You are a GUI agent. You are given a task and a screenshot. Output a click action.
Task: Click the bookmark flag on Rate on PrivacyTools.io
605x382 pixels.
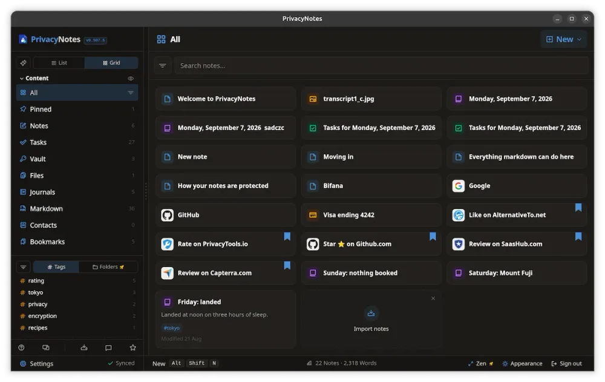[287, 236]
